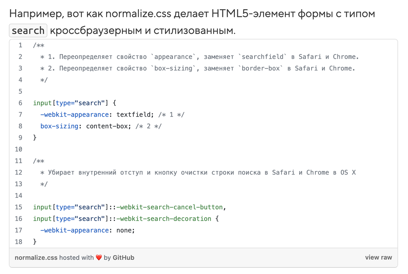Screen dimensions: 408x274
Task: Select line number 11 in the gutter
Action: [19, 161]
